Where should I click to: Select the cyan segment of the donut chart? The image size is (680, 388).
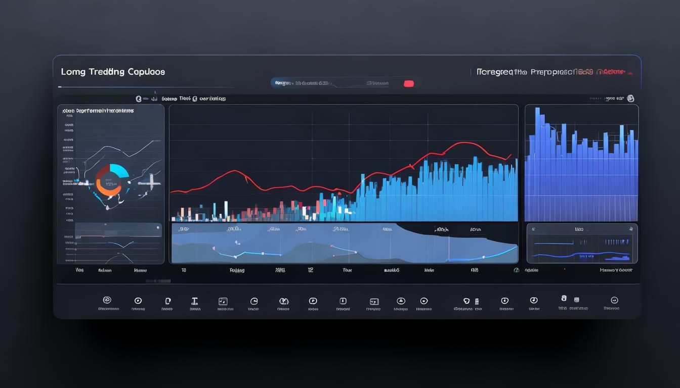tap(120, 171)
